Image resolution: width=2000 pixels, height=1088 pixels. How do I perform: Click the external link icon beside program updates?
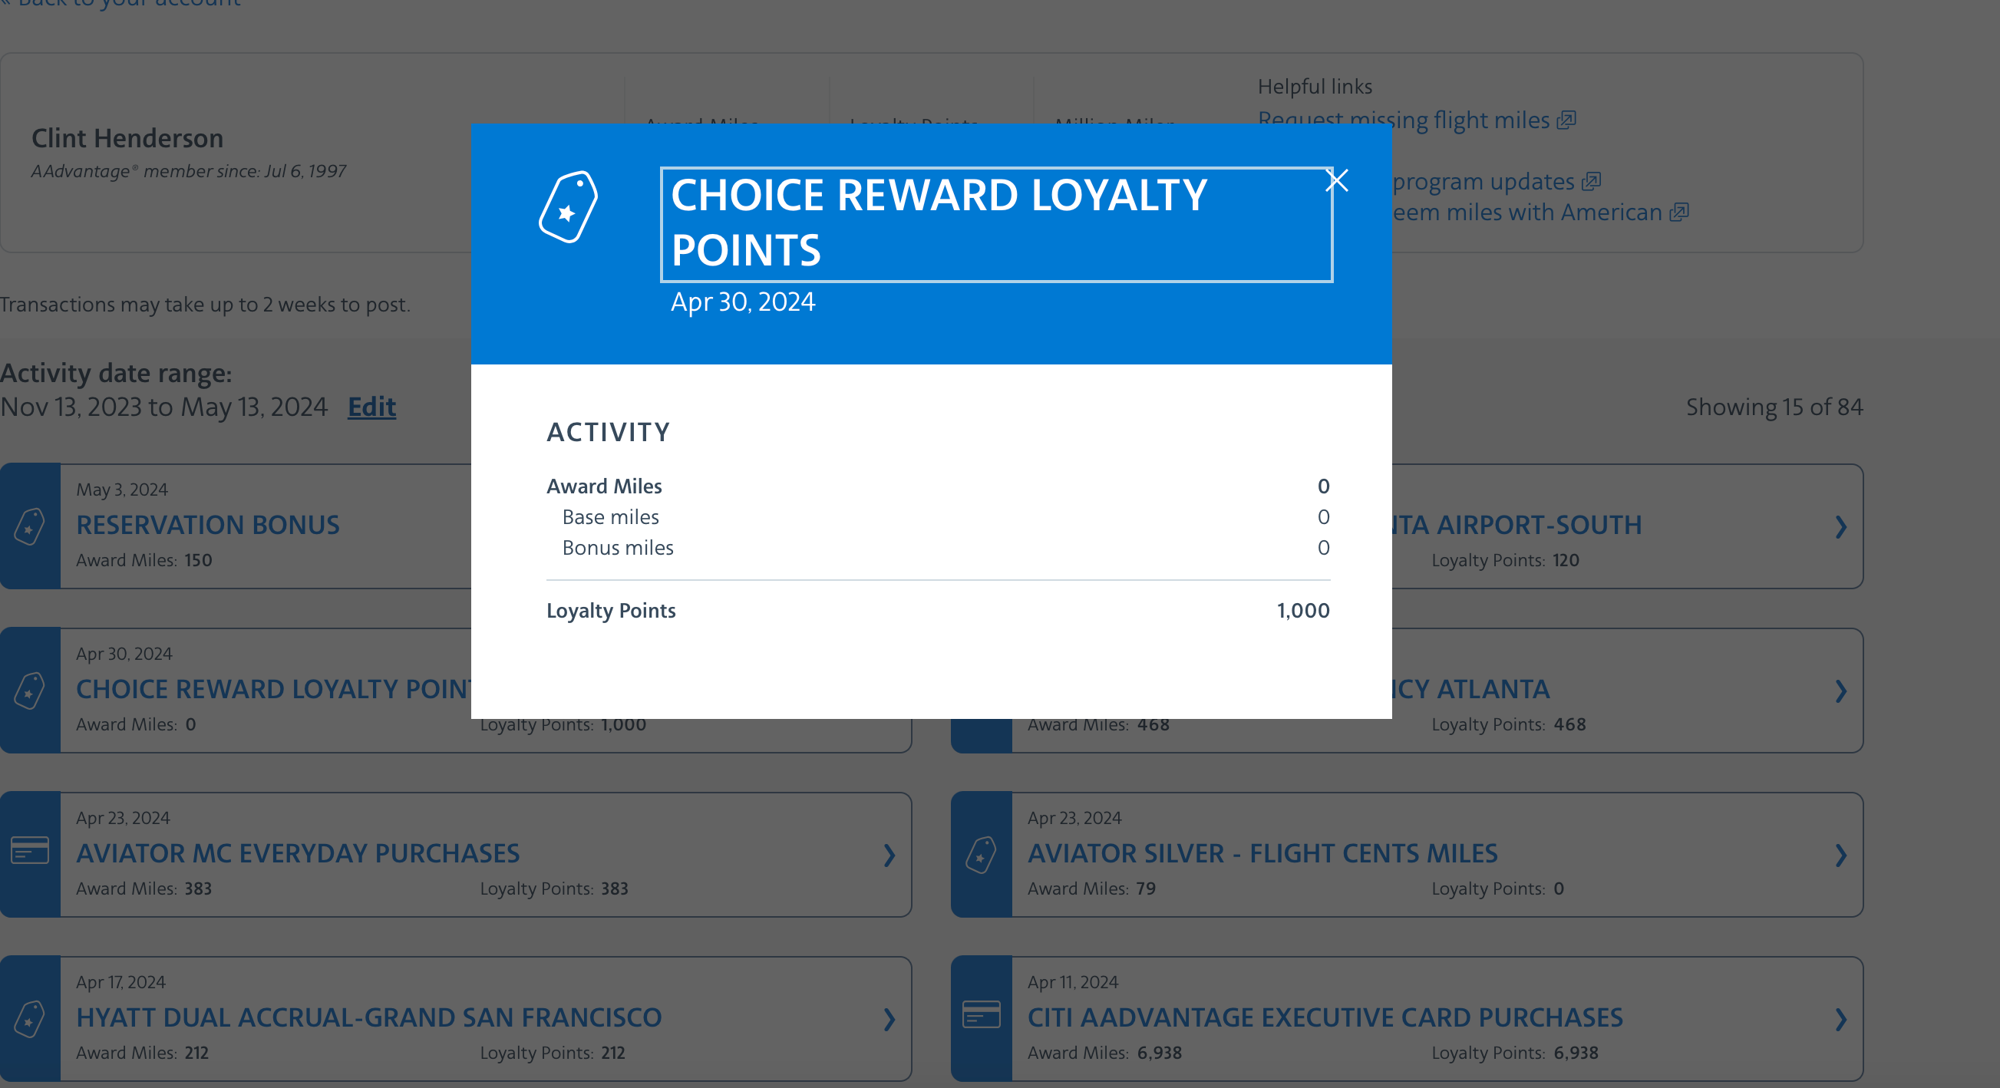[x=1592, y=182]
